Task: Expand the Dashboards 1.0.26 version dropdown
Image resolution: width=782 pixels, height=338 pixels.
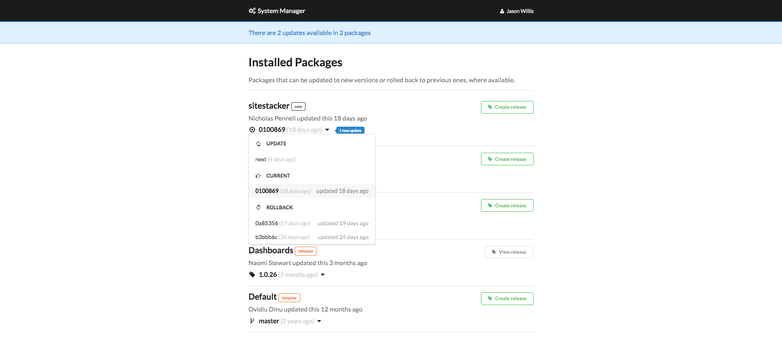Action: click(323, 275)
